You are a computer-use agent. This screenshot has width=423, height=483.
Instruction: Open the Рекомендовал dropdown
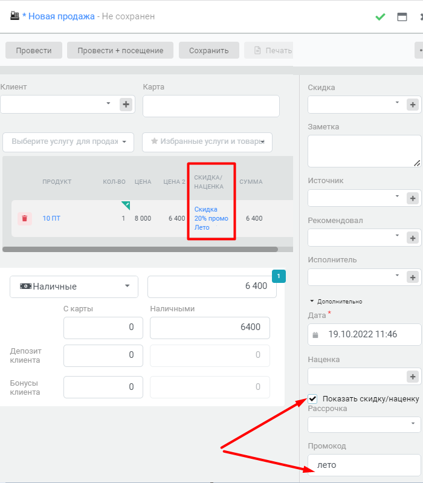[397, 235]
